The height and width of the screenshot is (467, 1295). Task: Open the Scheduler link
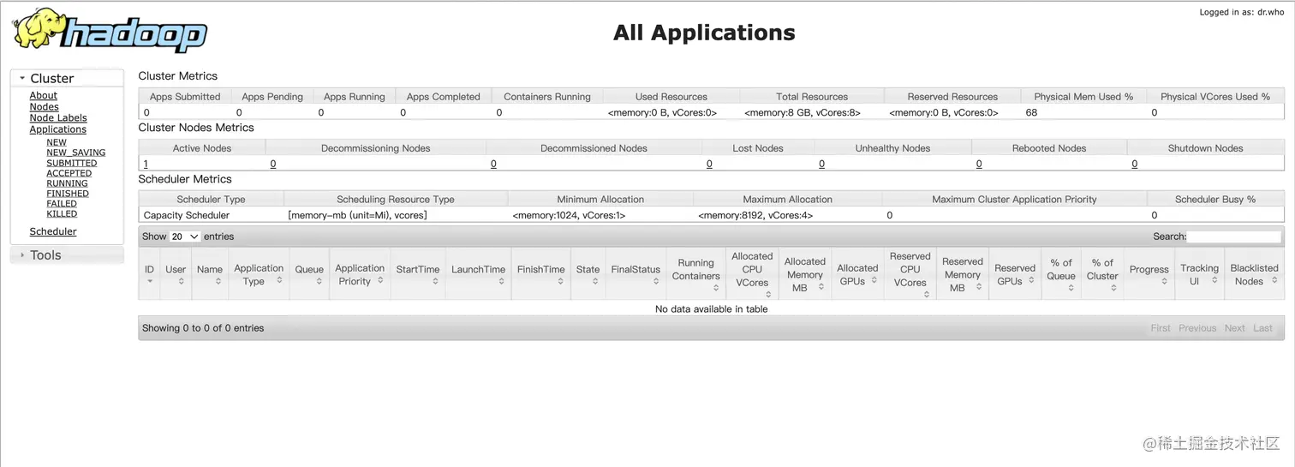53,231
